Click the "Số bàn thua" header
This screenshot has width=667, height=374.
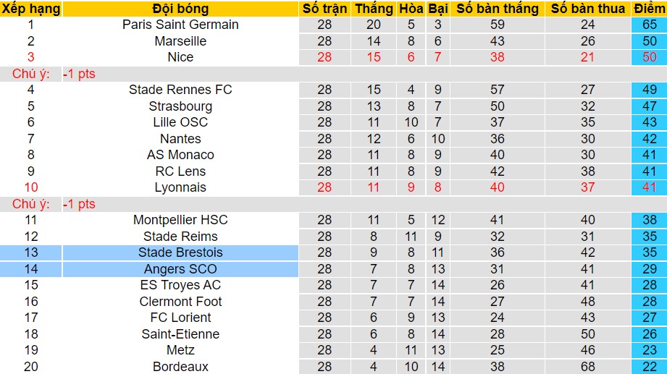[x=587, y=9]
